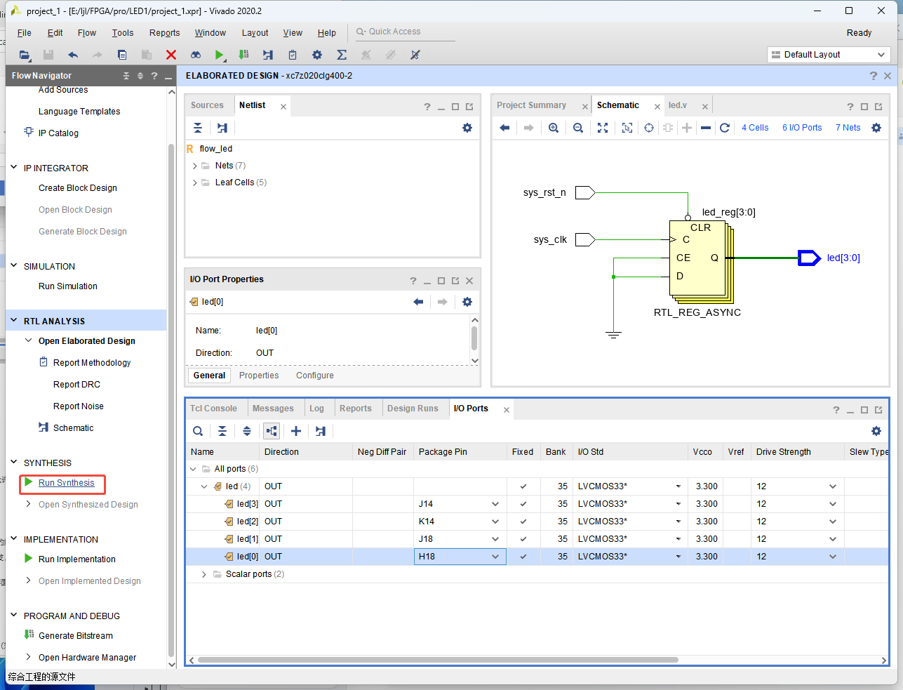This screenshot has height=690, width=903.
Task: Open Settings gear in main toolbar
Action: [317, 55]
